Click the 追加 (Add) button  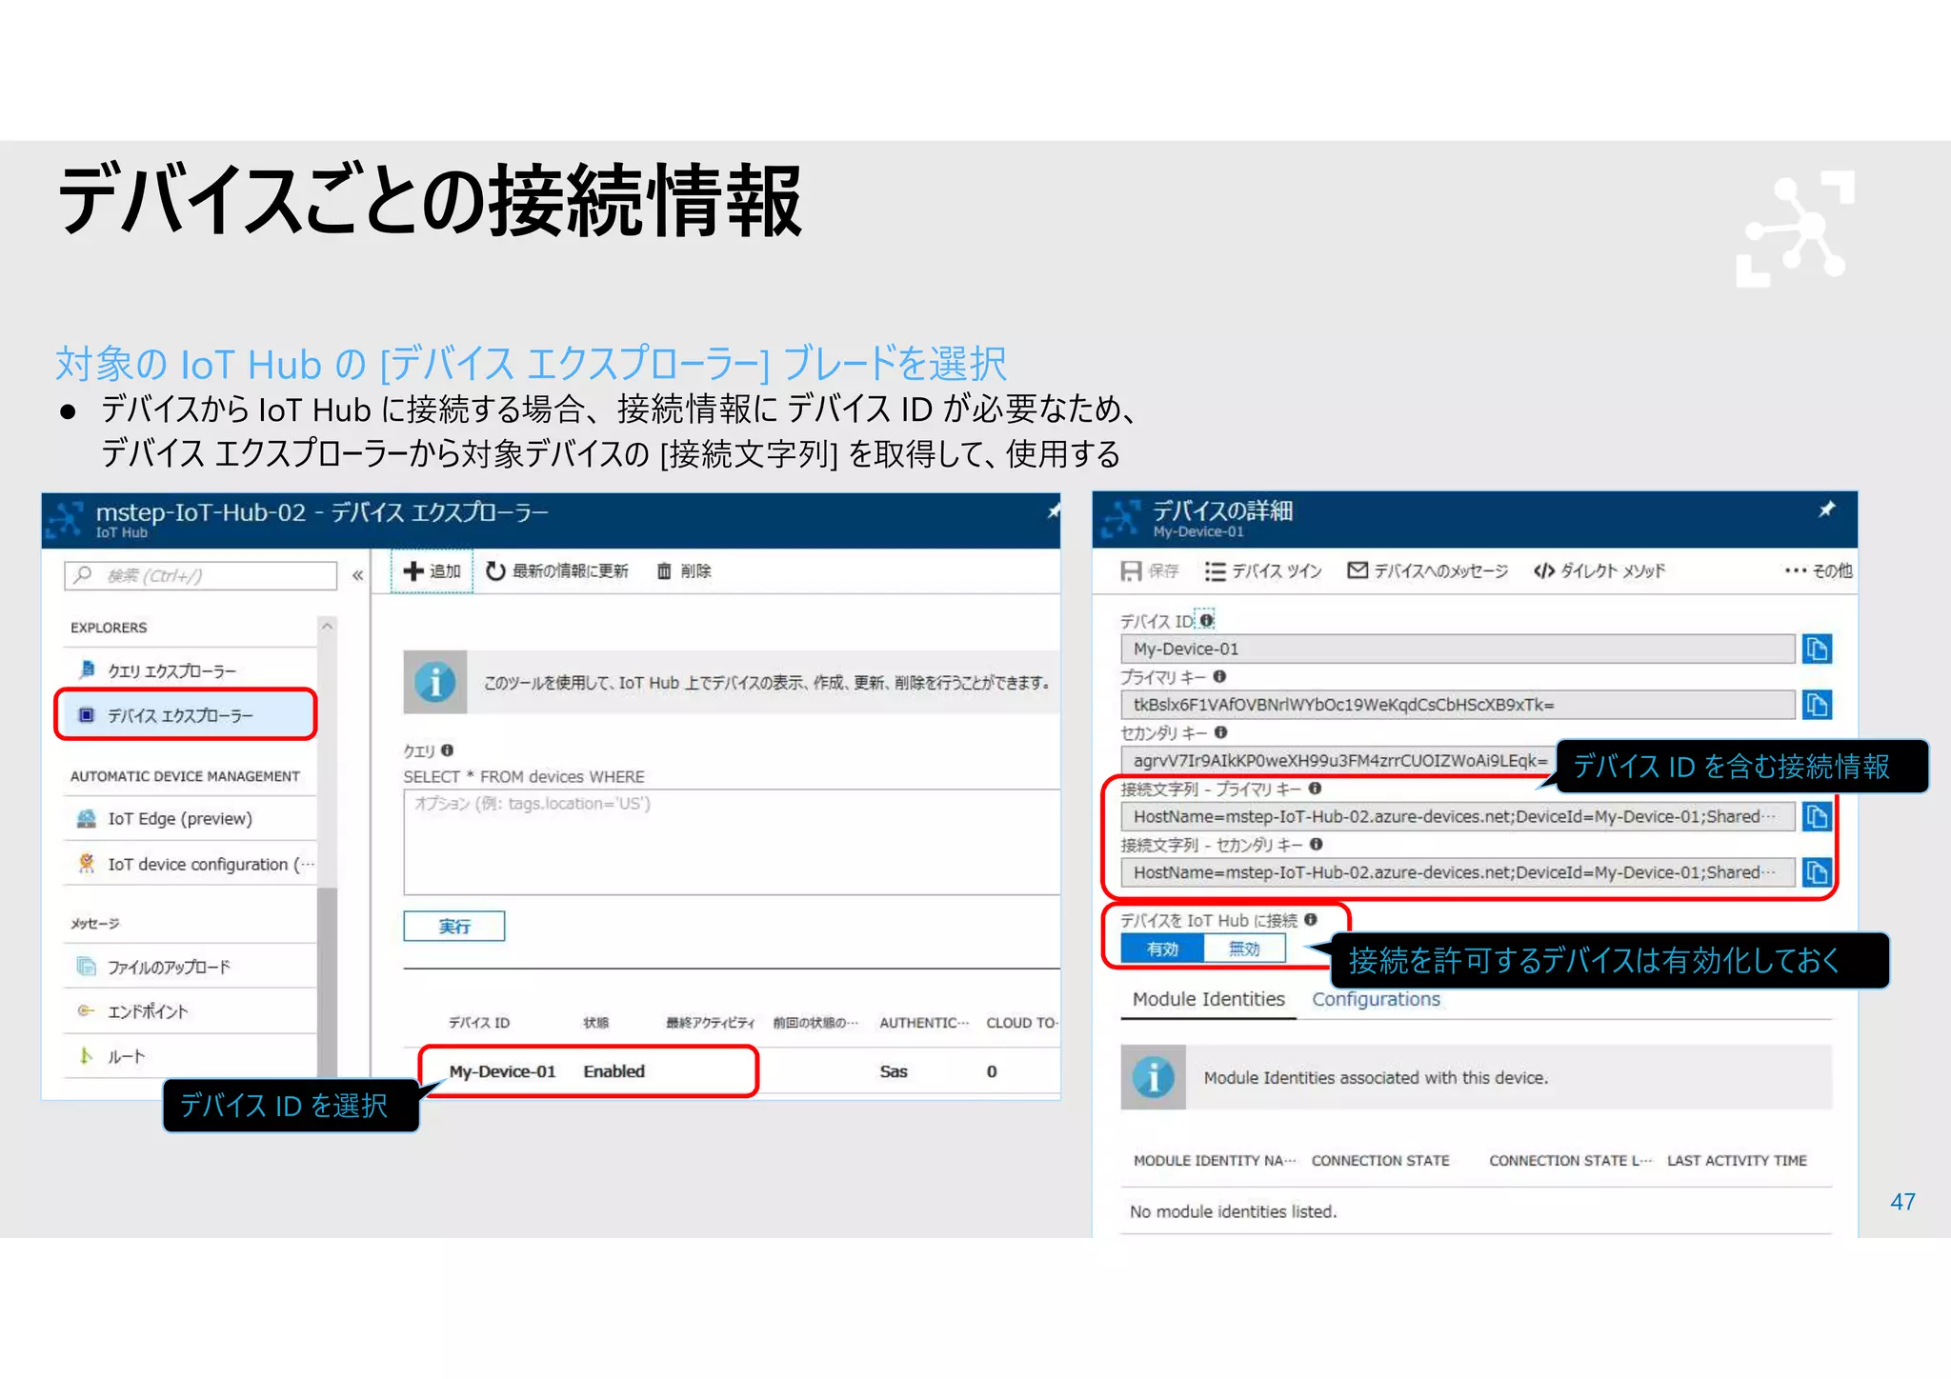pos(432,571)
